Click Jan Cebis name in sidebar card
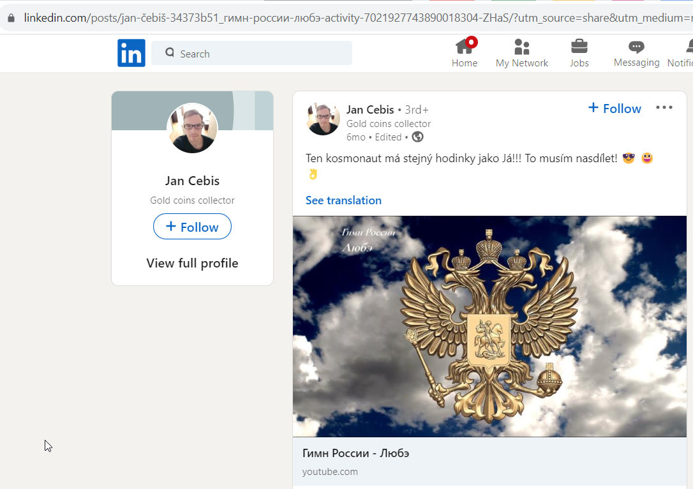 click(x=192, y=181)
